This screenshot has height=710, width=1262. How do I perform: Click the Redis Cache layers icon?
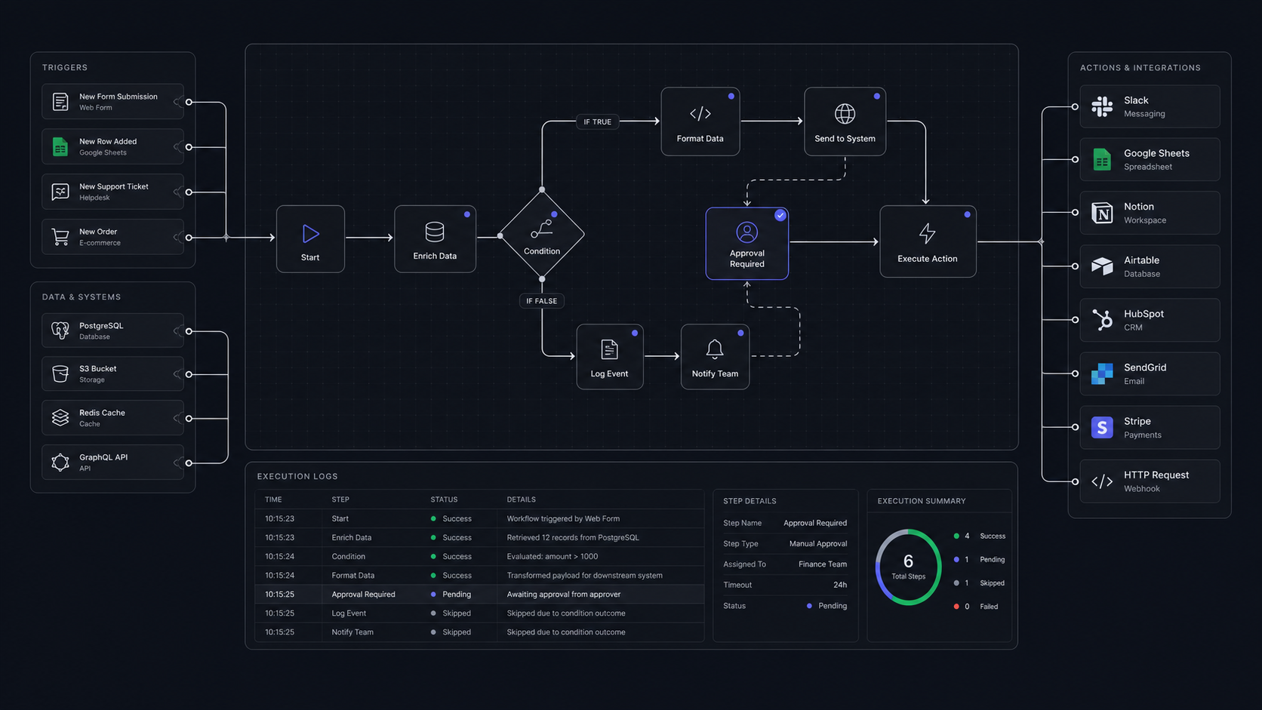60,417
